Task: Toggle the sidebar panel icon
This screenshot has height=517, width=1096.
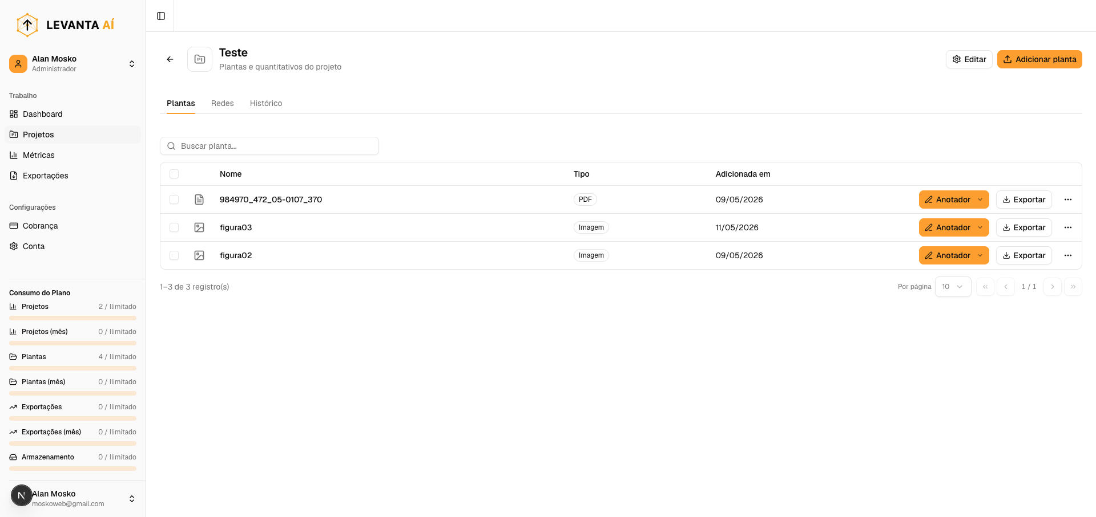Action: coord(161,16)
